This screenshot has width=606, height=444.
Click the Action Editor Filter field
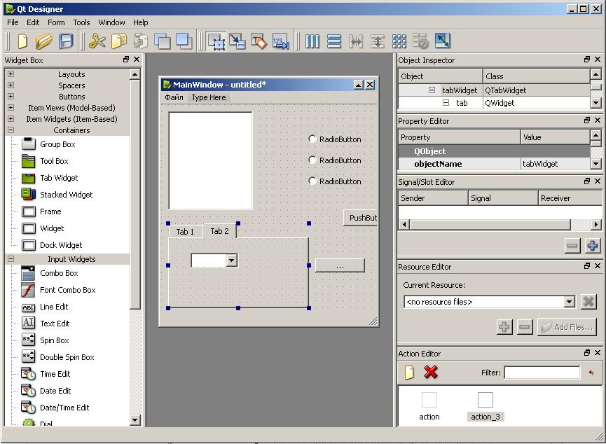tap(542, 373)
